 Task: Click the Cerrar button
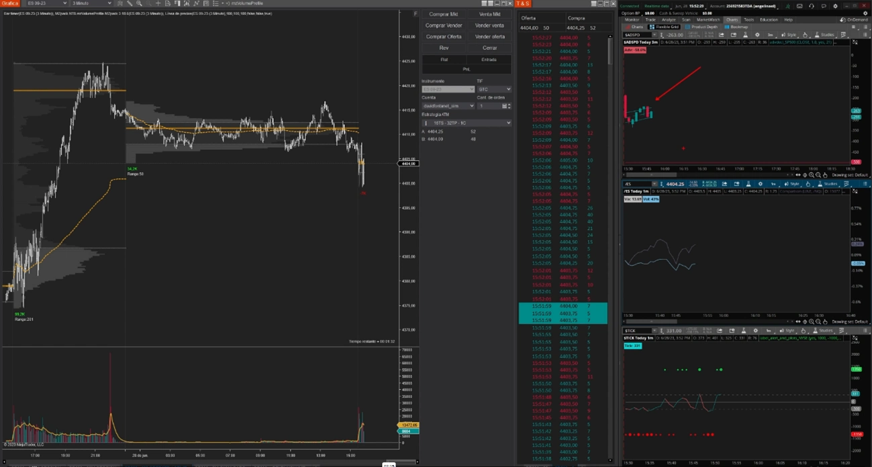[x=489, y=48]
